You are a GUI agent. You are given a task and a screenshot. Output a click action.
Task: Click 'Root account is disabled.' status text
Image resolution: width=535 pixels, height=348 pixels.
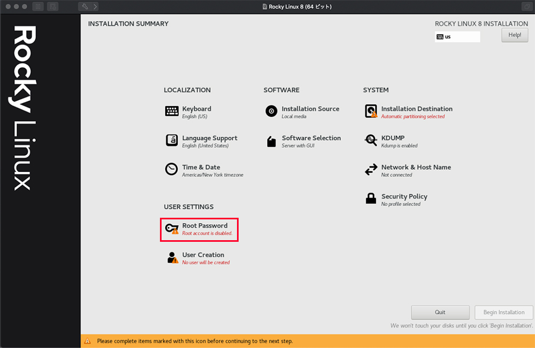click(207, 233)
